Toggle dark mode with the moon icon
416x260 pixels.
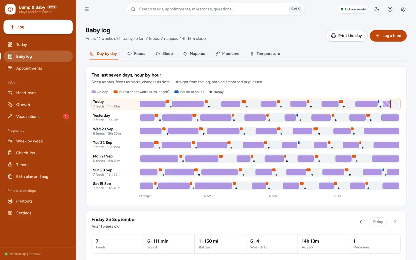coord(377,9)
